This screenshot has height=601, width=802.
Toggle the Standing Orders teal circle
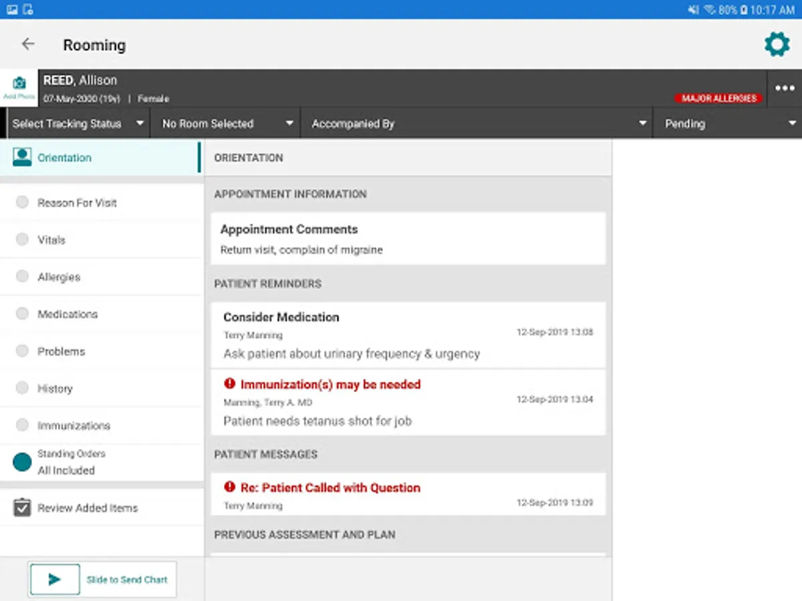coord(22,462)
